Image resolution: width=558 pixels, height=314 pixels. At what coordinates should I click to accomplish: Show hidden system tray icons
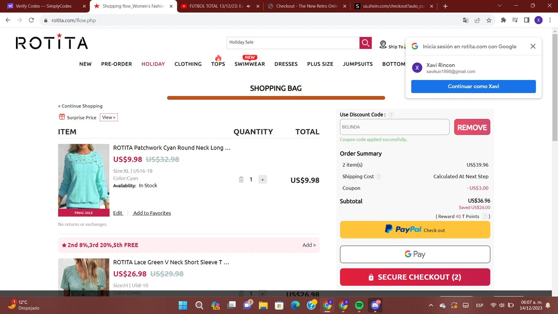point(431,305)
